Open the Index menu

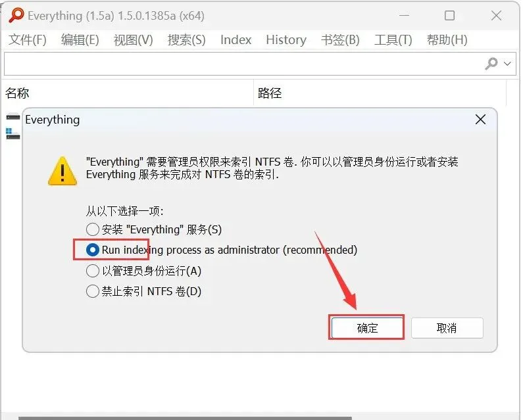point(236,39)
